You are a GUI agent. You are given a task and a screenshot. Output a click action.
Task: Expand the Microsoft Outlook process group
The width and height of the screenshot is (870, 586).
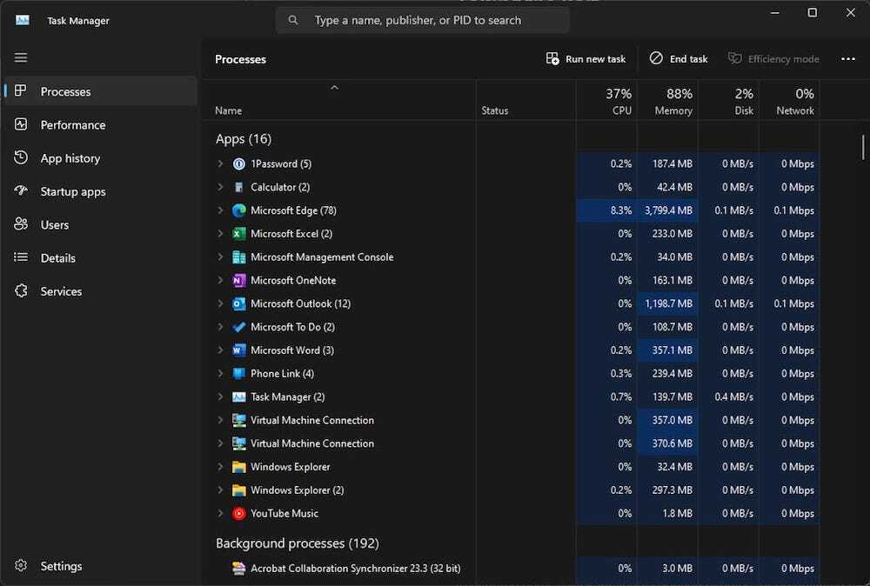tap(220, 303)
